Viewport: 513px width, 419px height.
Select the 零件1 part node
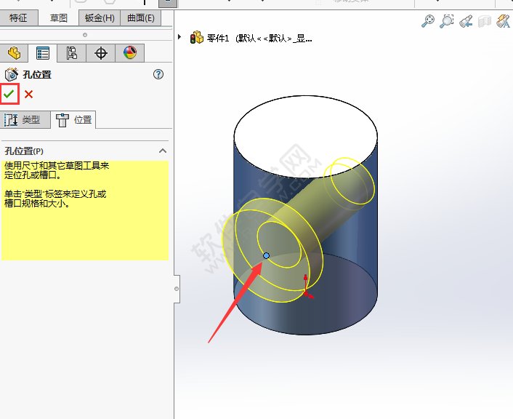251,38
